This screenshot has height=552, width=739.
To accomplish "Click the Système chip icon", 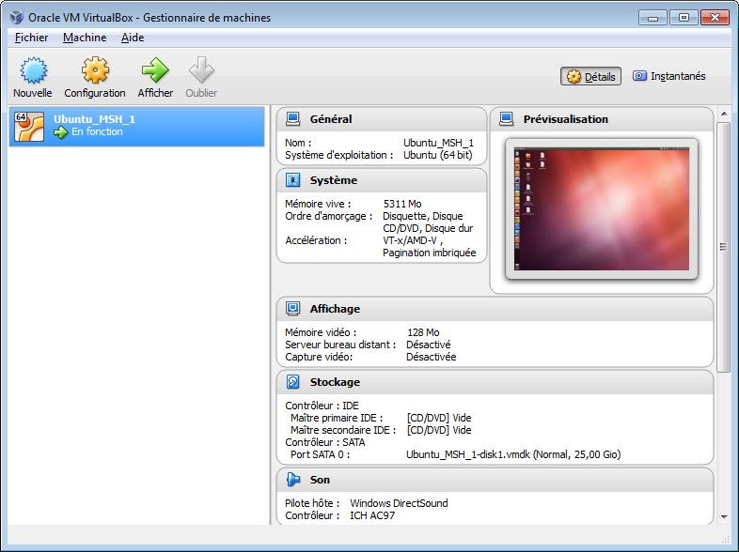I will 293,180.
